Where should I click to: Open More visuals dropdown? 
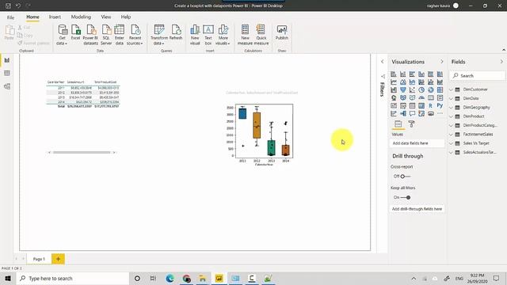tap(223, 35)
